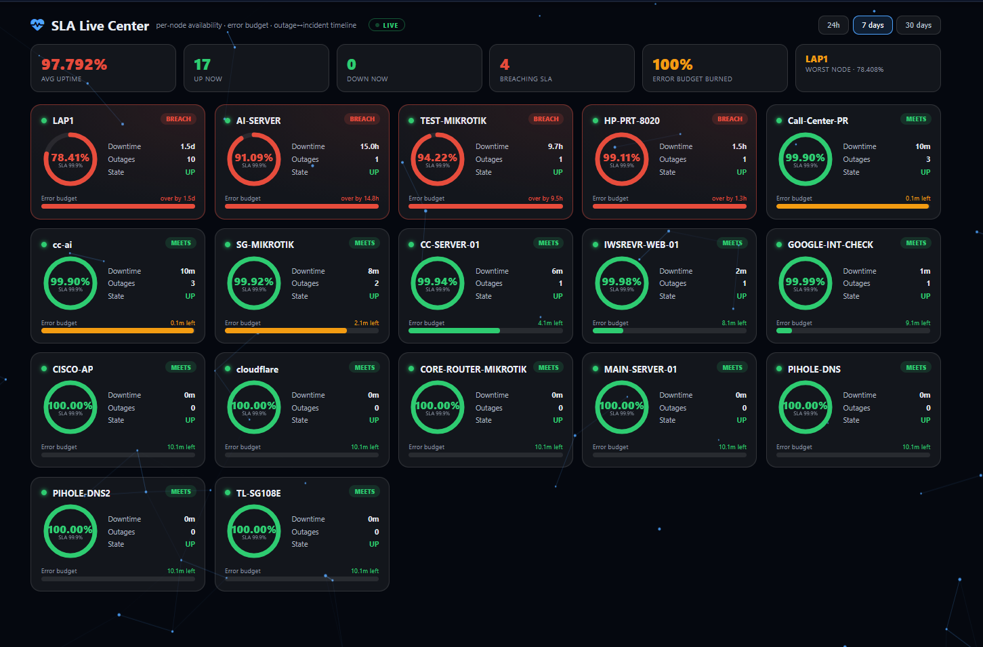The image size is (983, 647).
Task: Click the status dot beside PIHOLE-DNS2
Action: (44, 493)
